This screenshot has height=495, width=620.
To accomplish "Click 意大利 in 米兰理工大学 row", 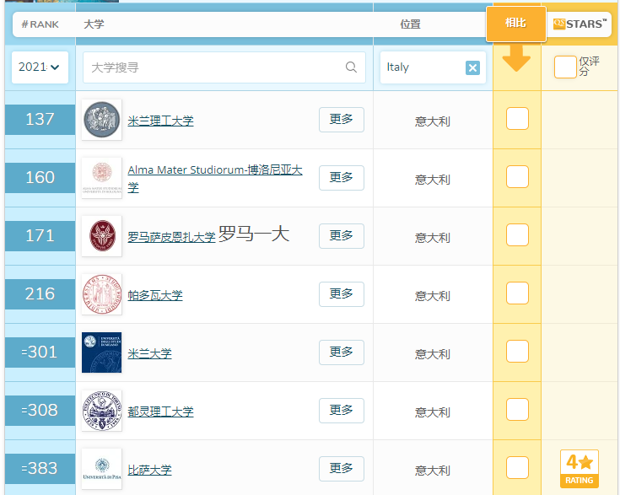I will (433, 121).
